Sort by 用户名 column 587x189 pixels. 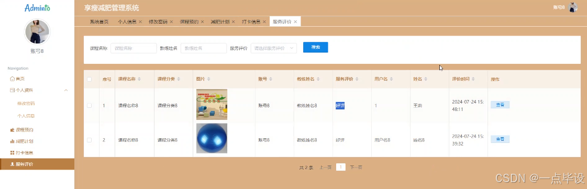(391, 80)
